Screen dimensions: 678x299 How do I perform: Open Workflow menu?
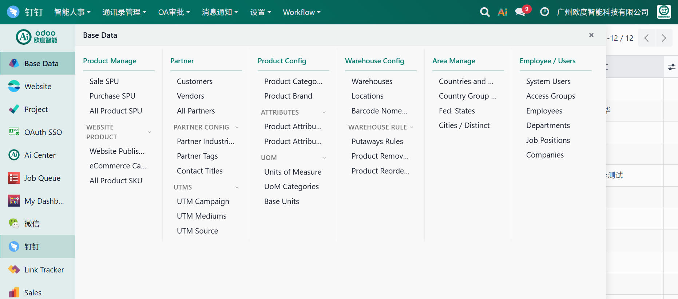302,12
